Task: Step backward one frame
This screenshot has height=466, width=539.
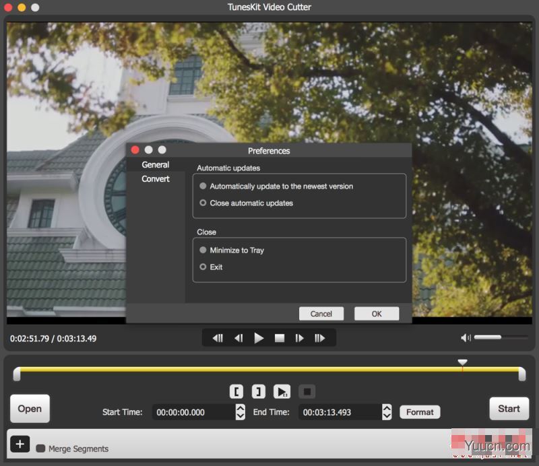Action: coord(239,337)
